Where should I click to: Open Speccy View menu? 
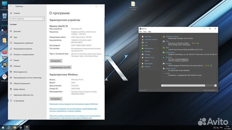[145, 32]
